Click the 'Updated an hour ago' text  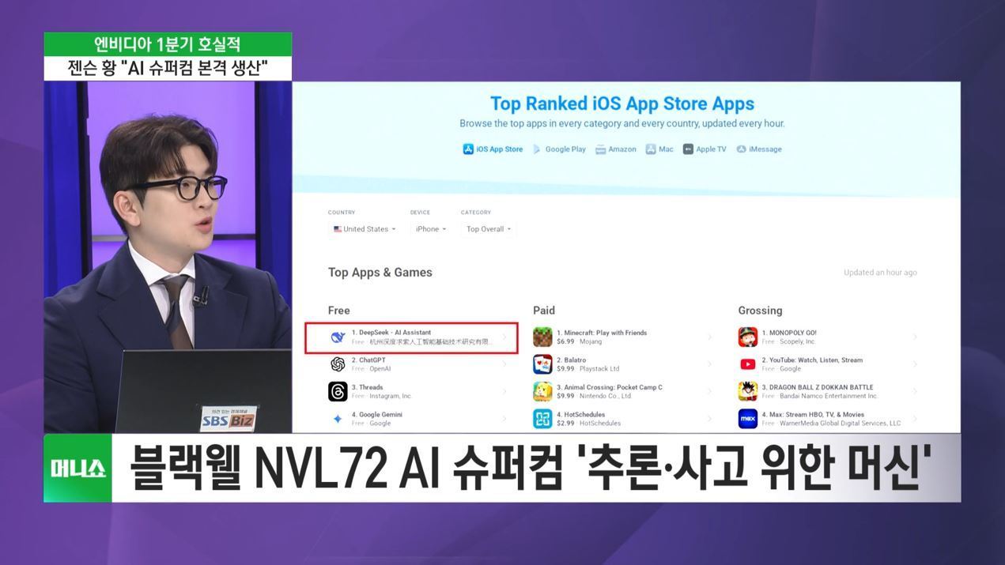pos(880,273)
